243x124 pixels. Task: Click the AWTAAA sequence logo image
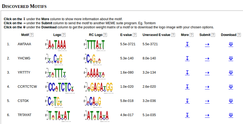56,45
